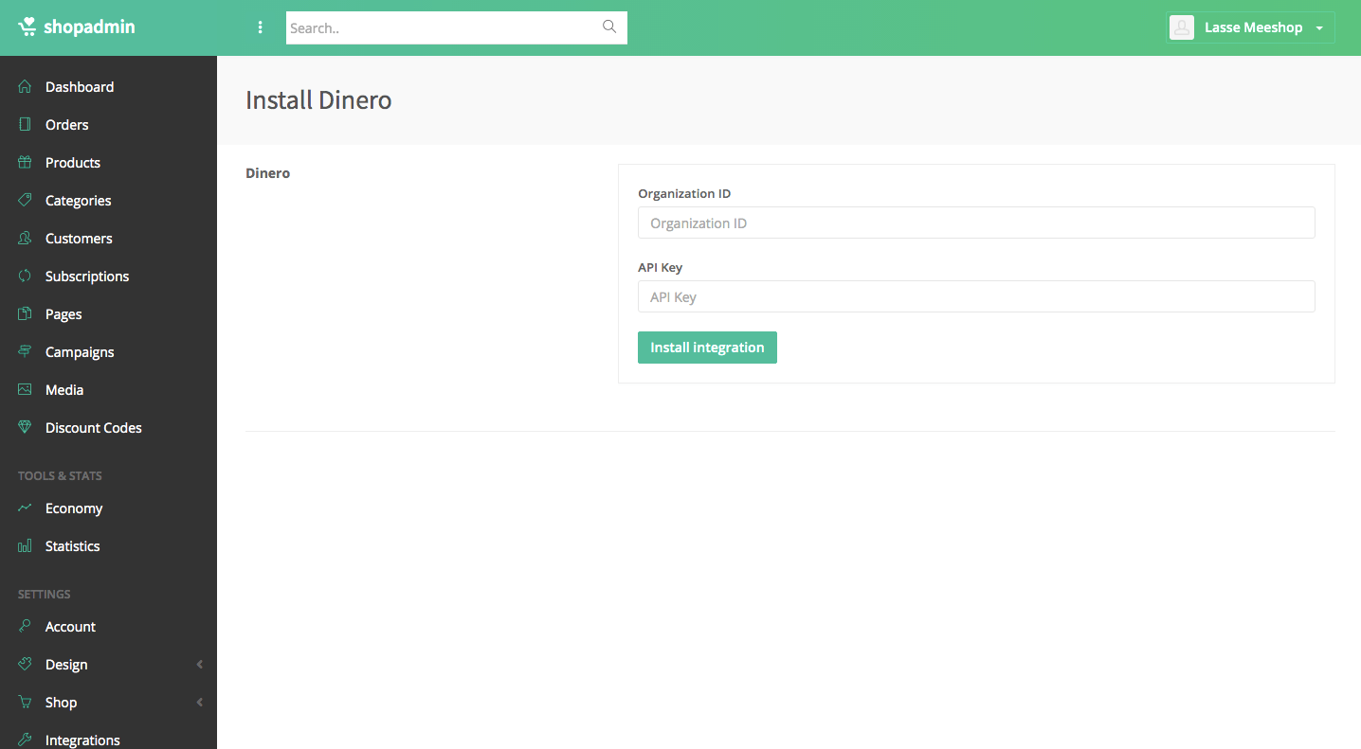Click the Products gift icon

click(26, 162)
